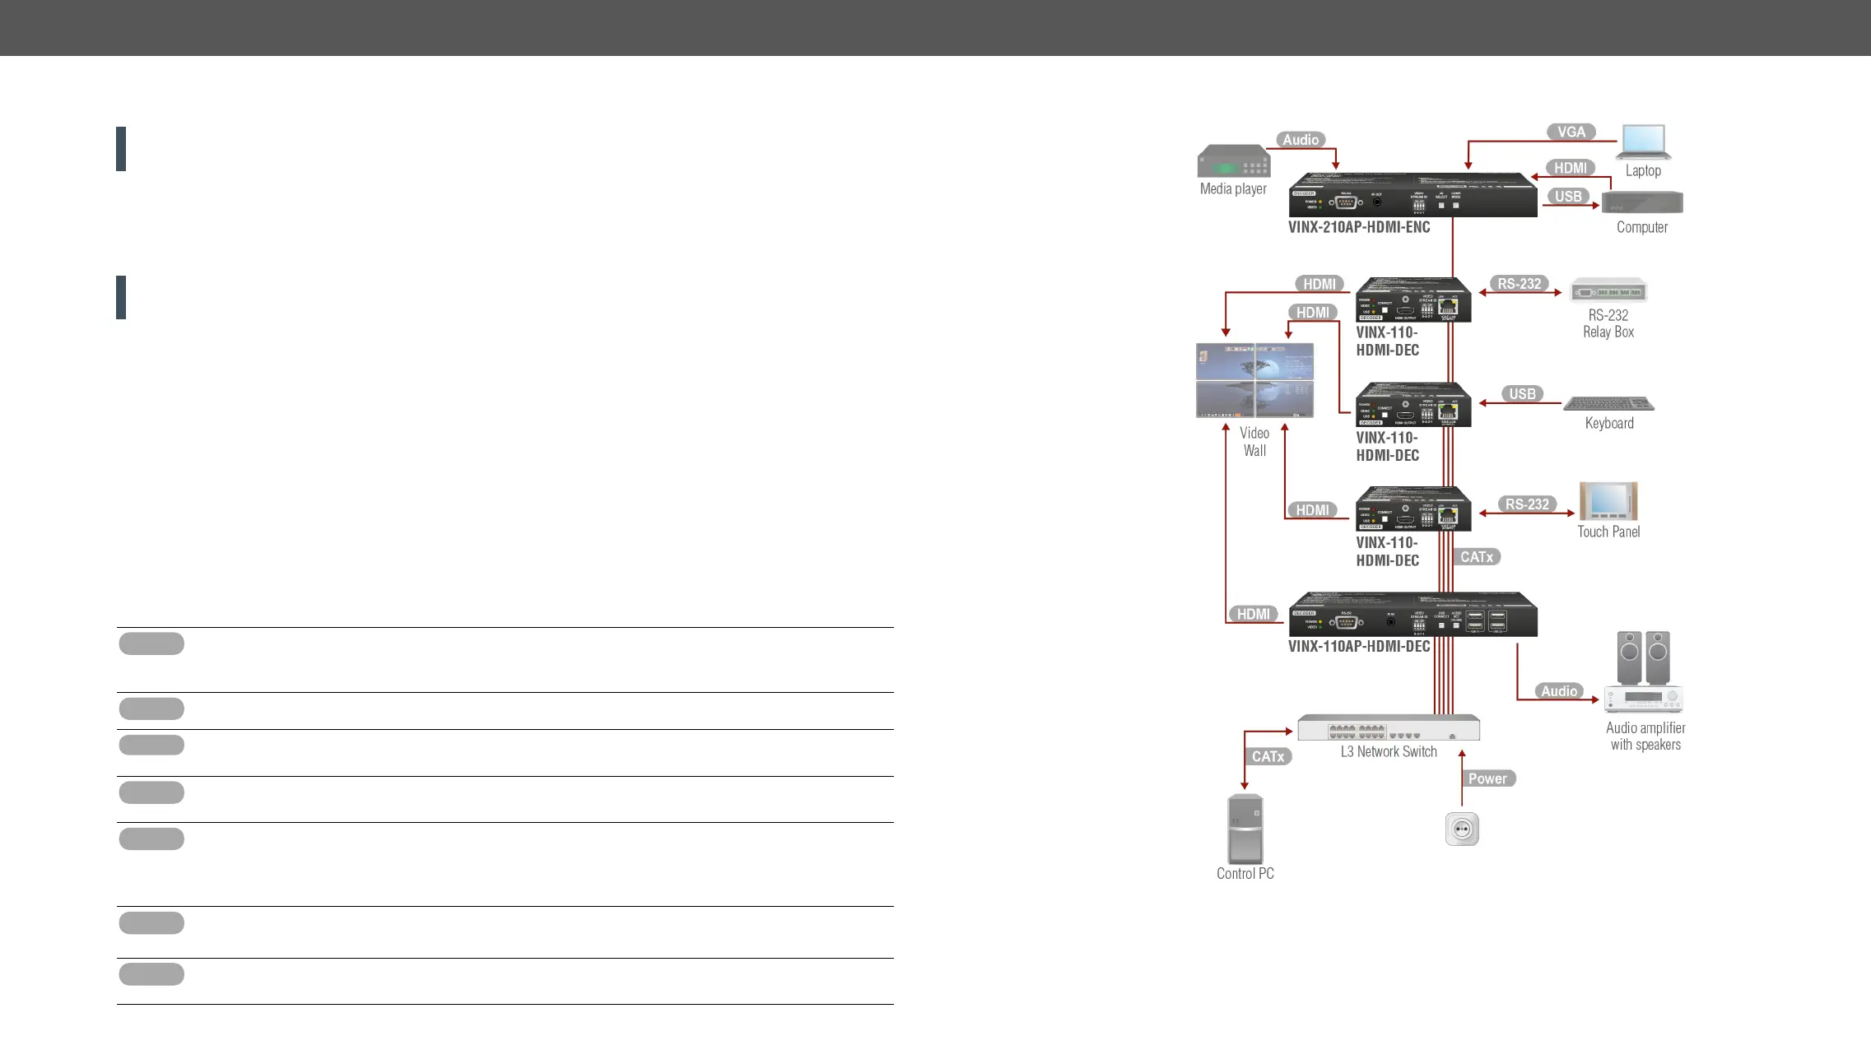Click the Keyboard icon

[1608, 403]
